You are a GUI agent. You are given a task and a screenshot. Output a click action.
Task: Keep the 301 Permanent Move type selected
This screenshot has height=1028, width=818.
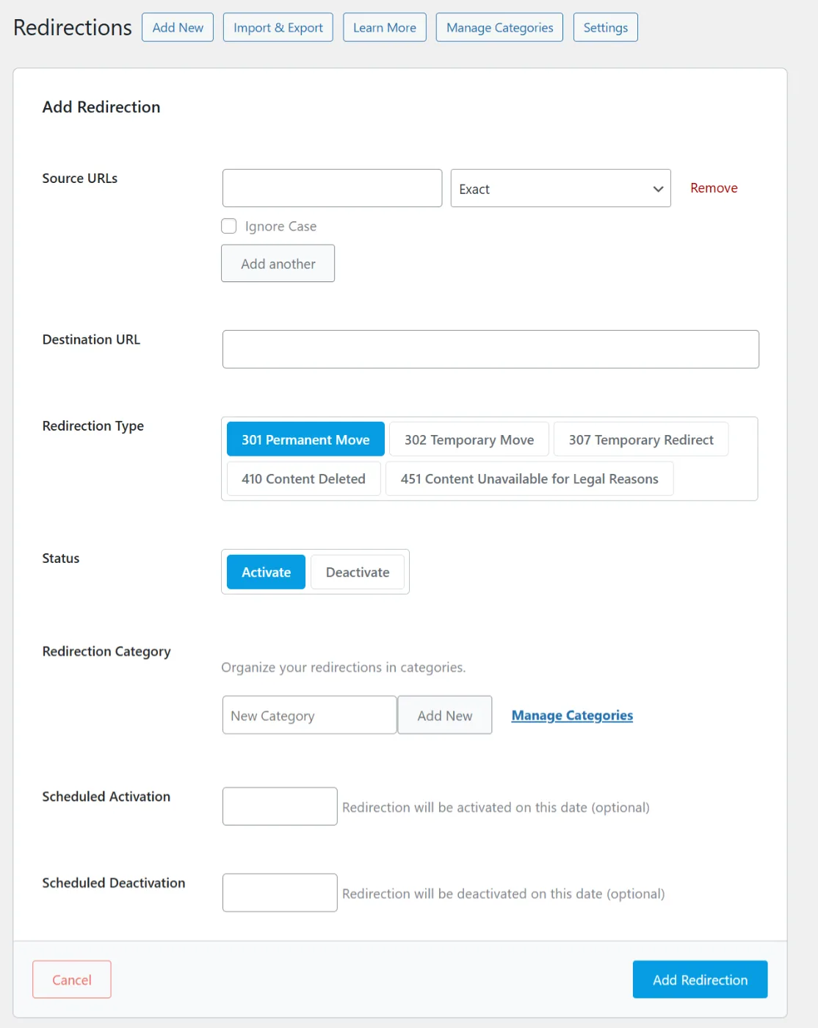pyautogui.click(x=305, y=439)
